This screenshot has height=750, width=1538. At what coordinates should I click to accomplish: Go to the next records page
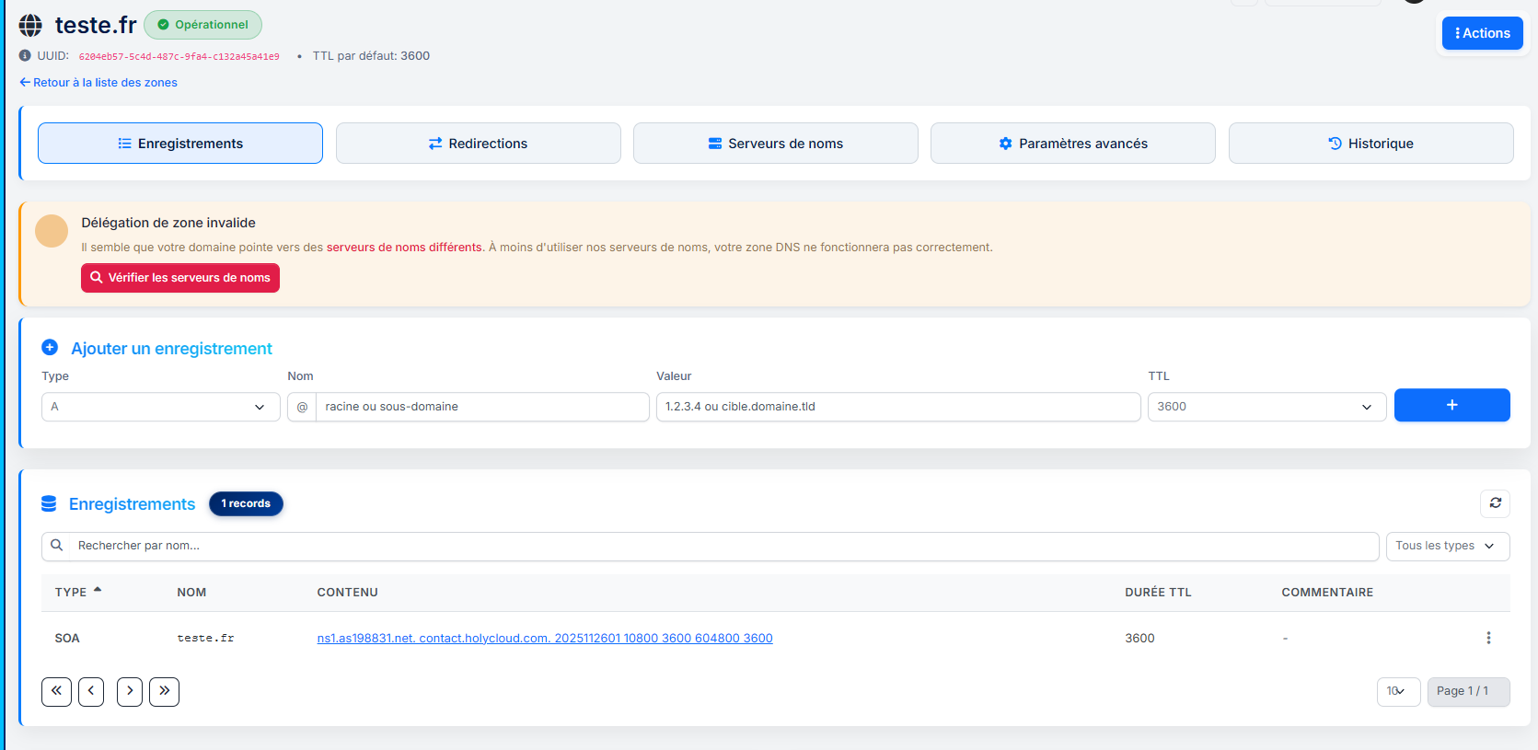point(130,691)
